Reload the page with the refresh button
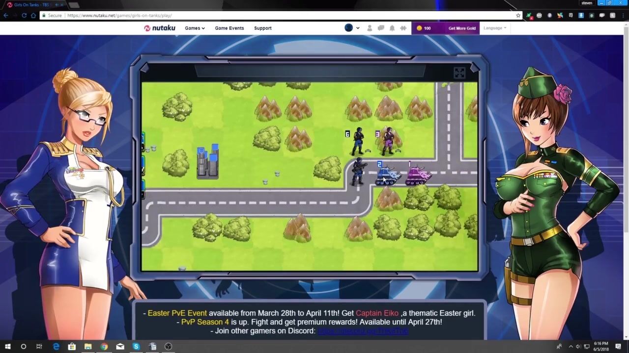 [x=24, y=15]
